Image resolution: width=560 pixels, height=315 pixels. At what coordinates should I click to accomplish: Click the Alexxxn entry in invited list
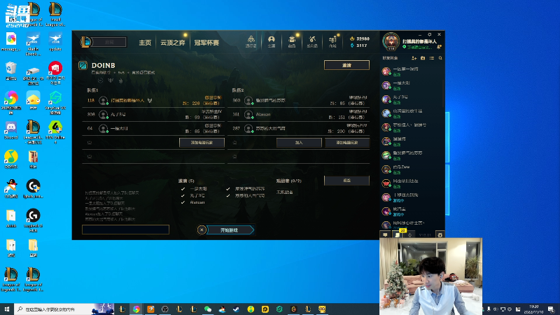coord(197,202)
